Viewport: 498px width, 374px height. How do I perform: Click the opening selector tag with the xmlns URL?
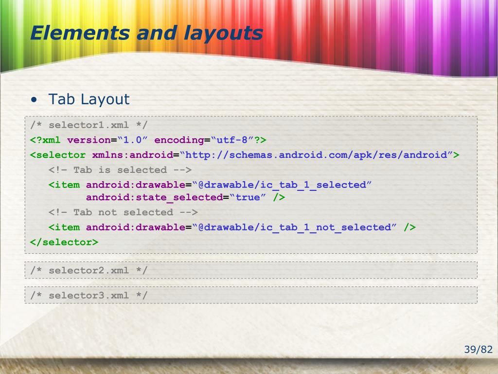pyautogui.click(x=245, y=155)
